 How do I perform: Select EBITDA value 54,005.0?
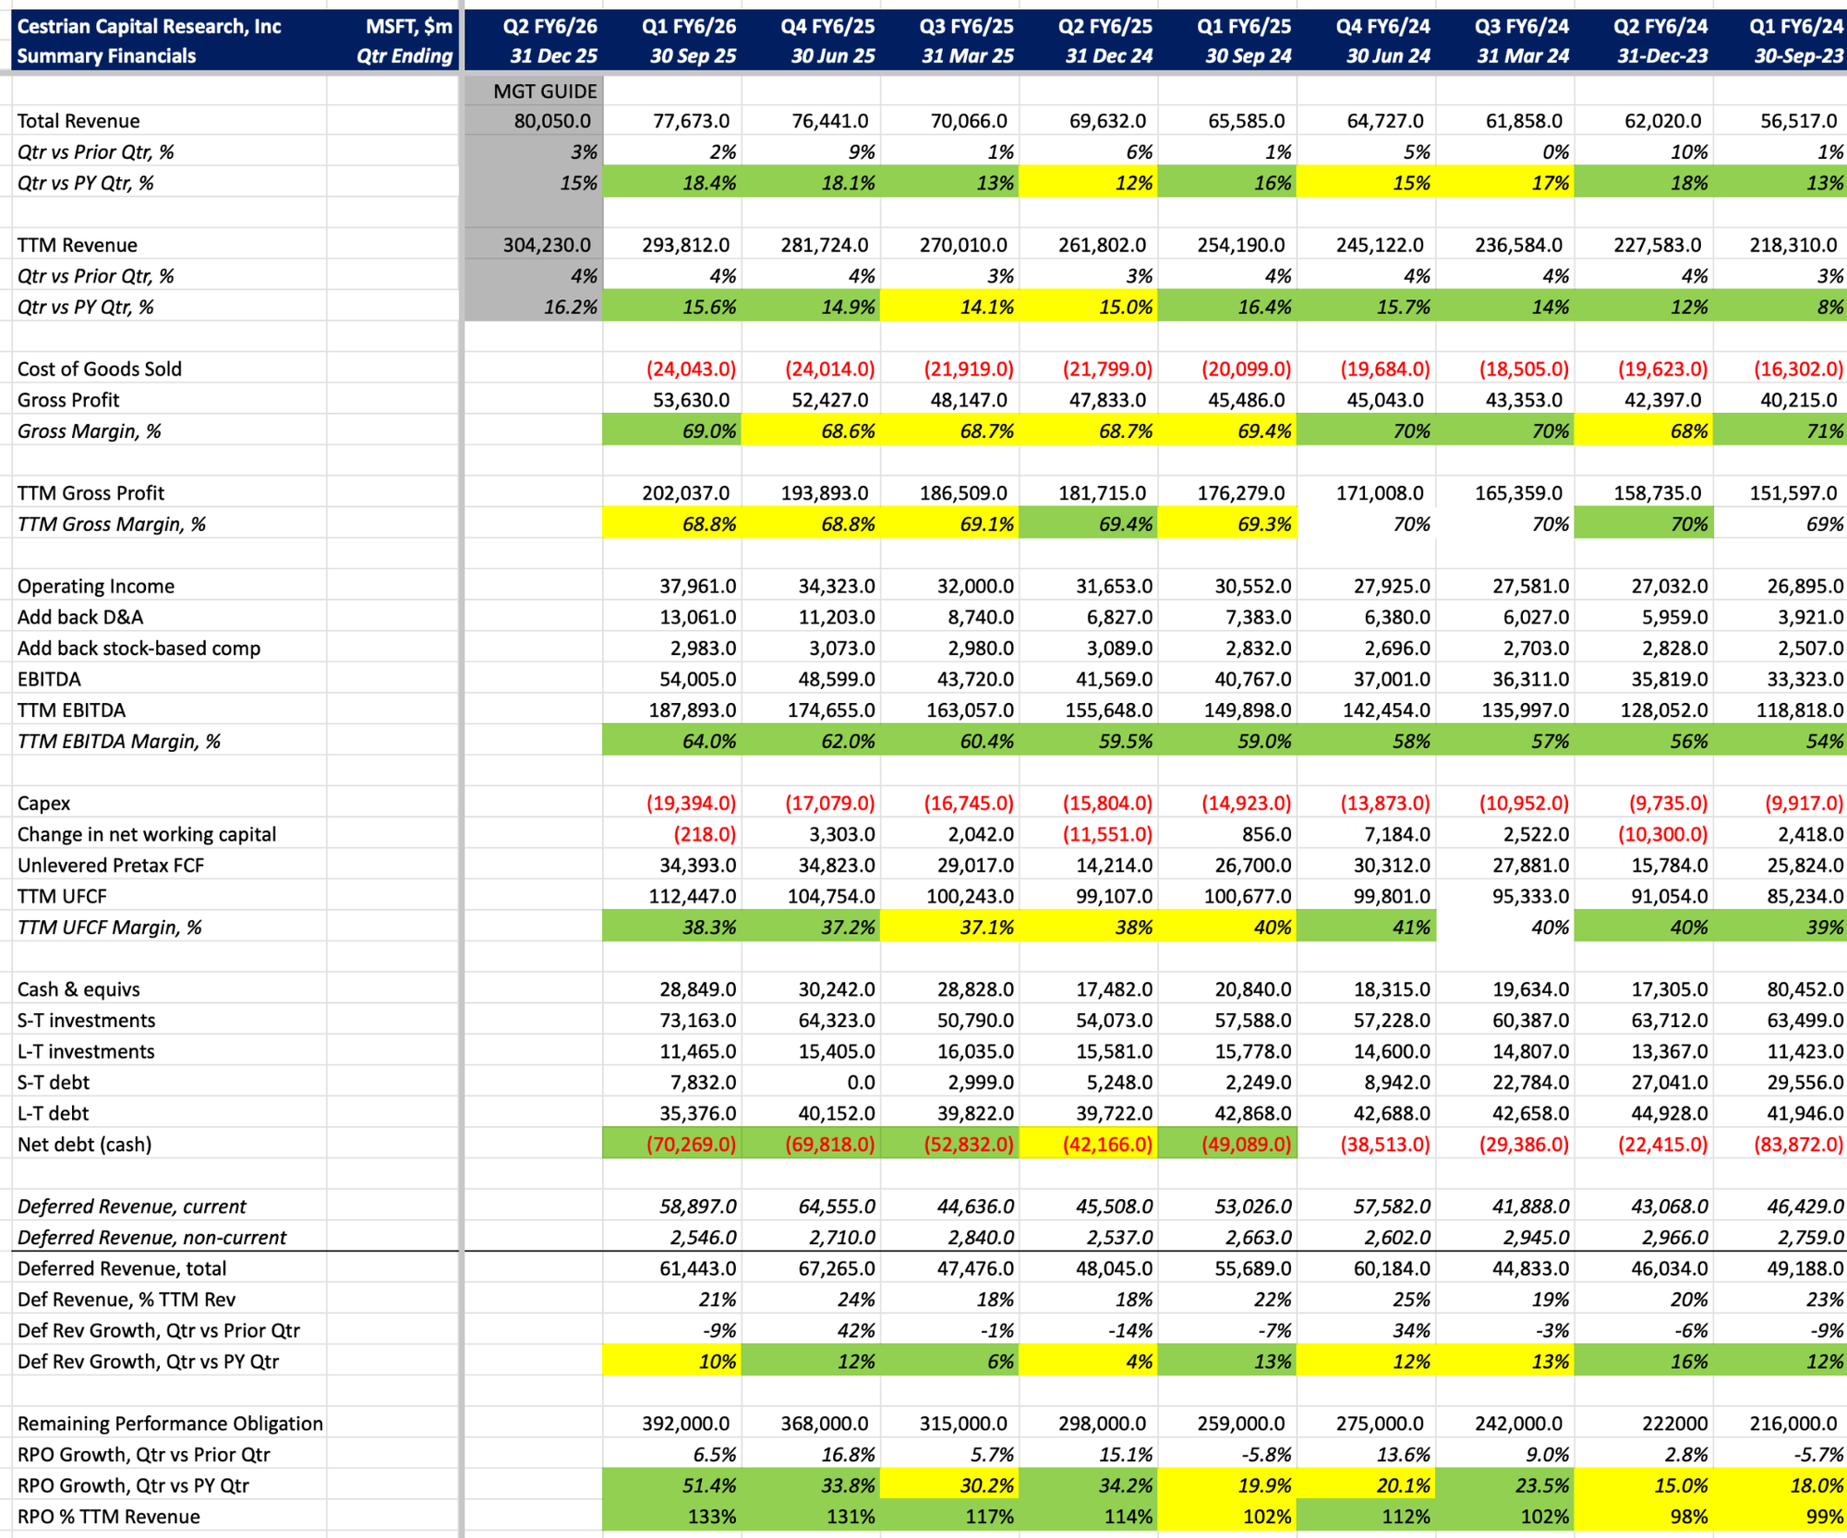[x=697, y=679]
